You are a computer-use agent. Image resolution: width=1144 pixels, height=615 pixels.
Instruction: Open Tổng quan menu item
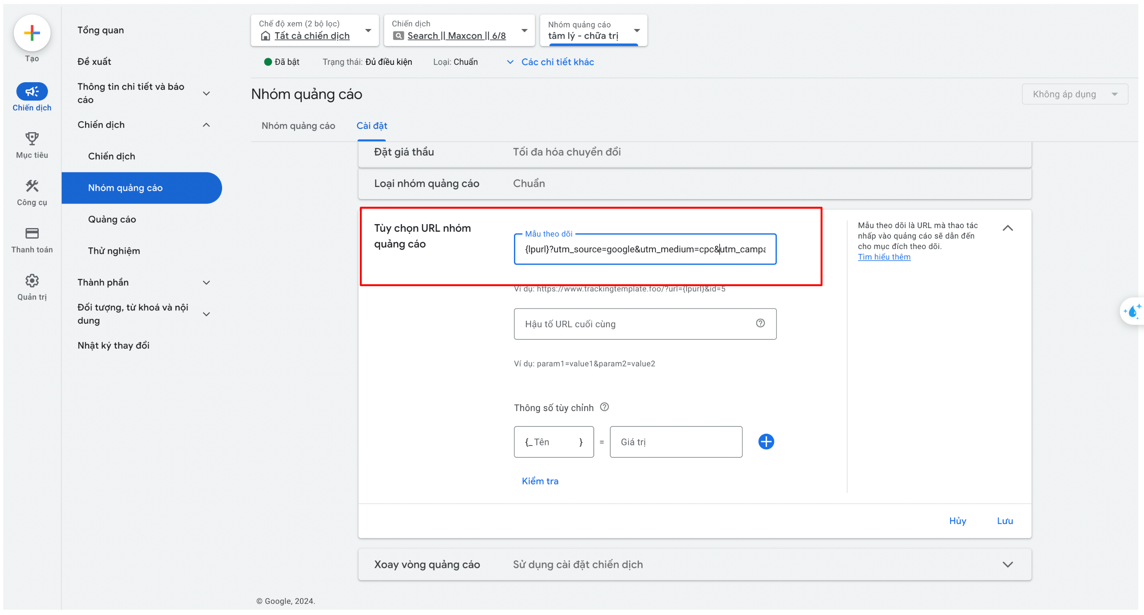point(101,30)
